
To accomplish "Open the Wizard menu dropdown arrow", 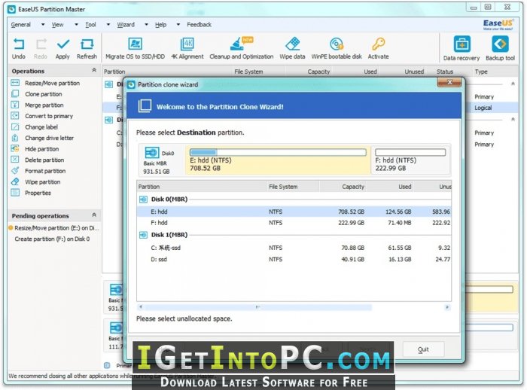I will [146, 25].
